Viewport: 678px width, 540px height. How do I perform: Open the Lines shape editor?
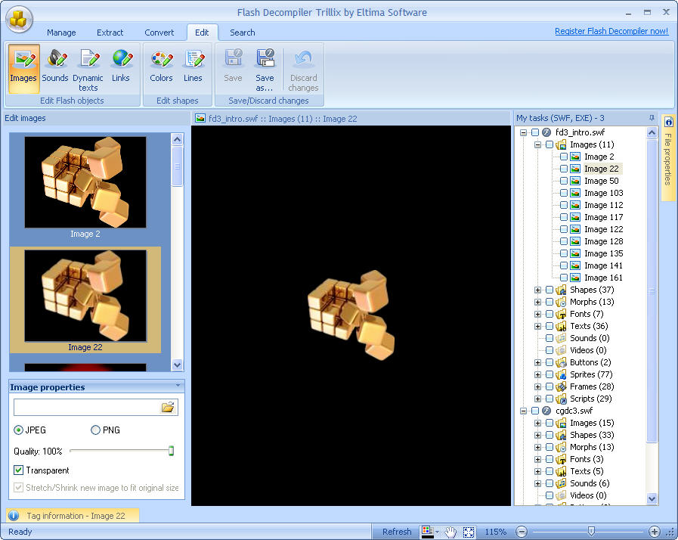tap(193, 68)
